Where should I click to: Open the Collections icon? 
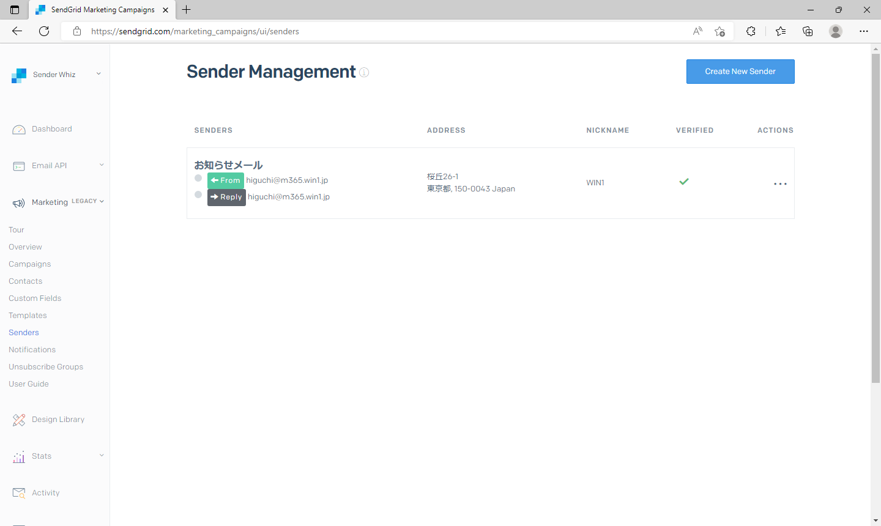pos(808,31)
